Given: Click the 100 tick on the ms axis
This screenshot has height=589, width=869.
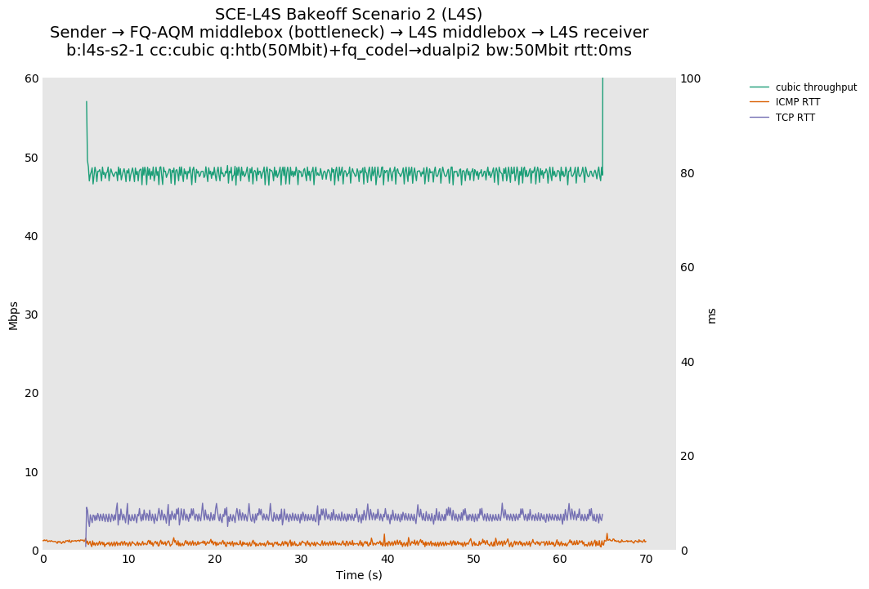Looking at the screenshot, I should tap(691, 78).
